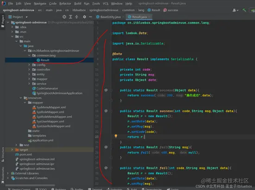Expand the config package
Image resolution: width=255 pixels, height=190 pixels.
click(29, 65)
